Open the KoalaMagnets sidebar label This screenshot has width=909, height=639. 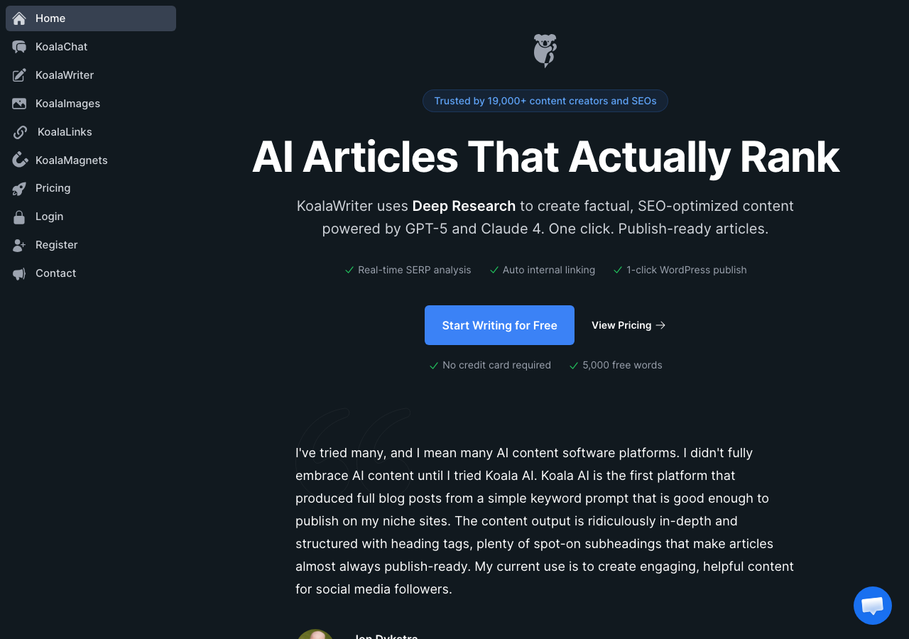[72, 160]
